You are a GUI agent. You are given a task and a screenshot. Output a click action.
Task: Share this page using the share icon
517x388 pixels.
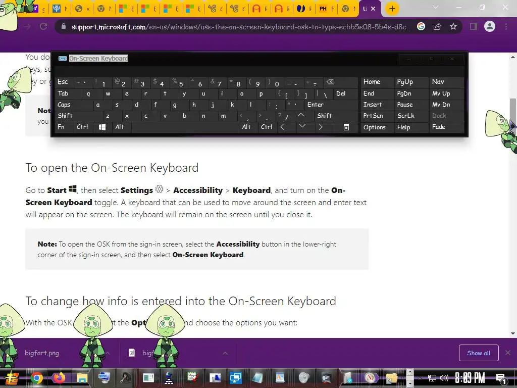coord(437,26)
